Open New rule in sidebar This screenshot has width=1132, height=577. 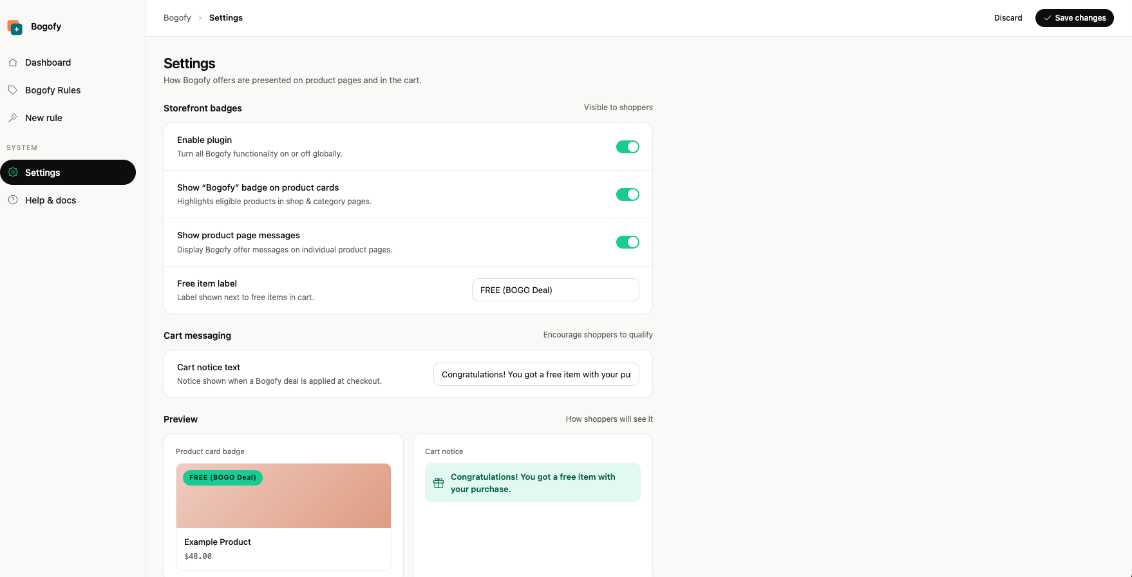pyautogui.click(x=68, y=118)
